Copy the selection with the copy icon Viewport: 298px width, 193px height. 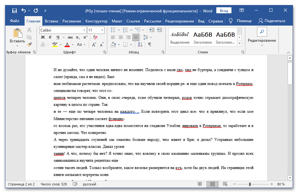coord(29,37)
